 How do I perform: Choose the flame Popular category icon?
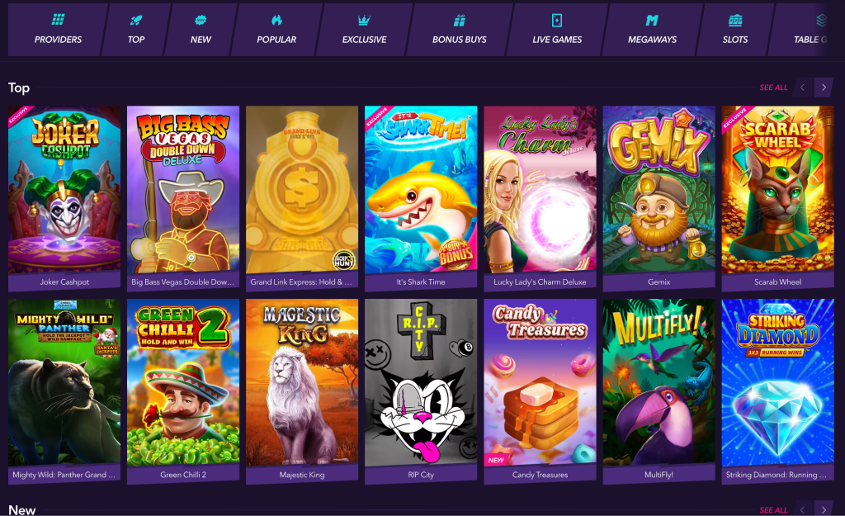point(276,21)
